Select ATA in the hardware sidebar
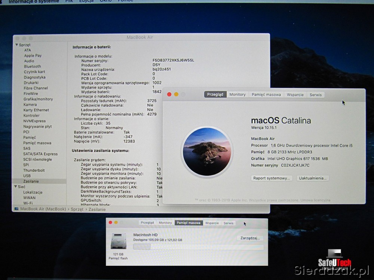This screenshot has width=374, height=280. click(x=27, y=50)
